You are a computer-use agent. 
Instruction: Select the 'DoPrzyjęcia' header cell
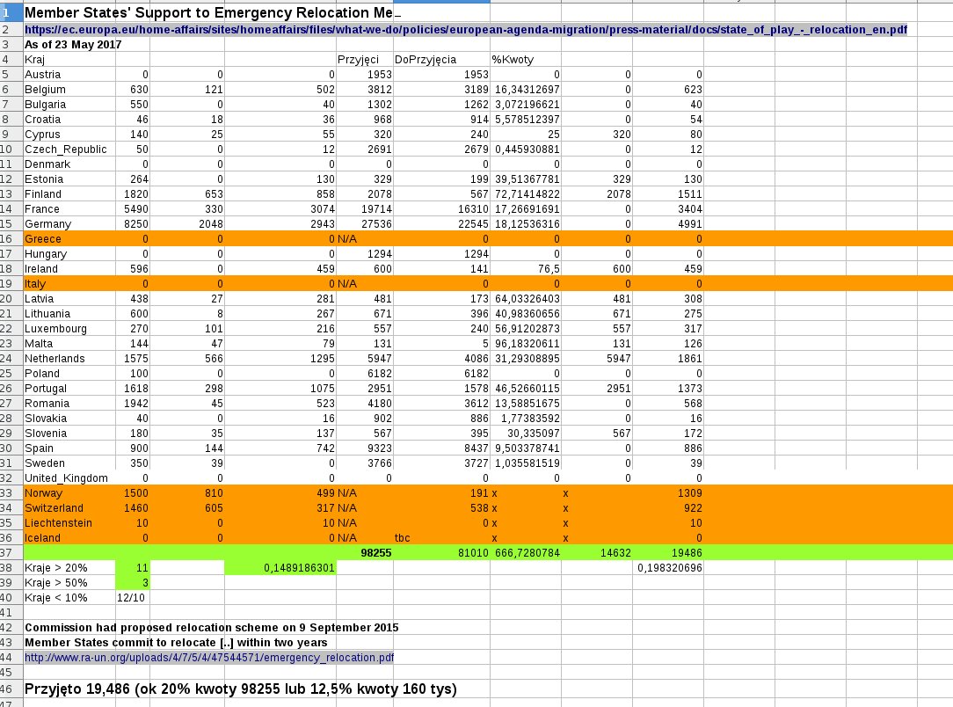(441, 60)
